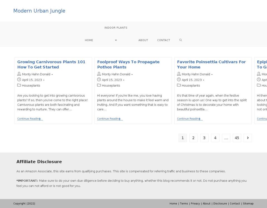Open the About menu item

click(143, 40)
